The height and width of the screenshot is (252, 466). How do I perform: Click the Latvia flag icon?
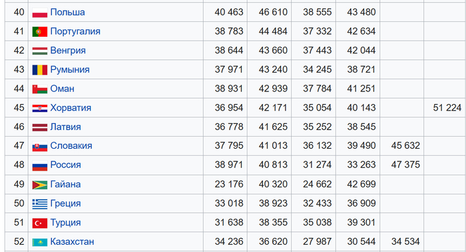[x=40, y=127]
